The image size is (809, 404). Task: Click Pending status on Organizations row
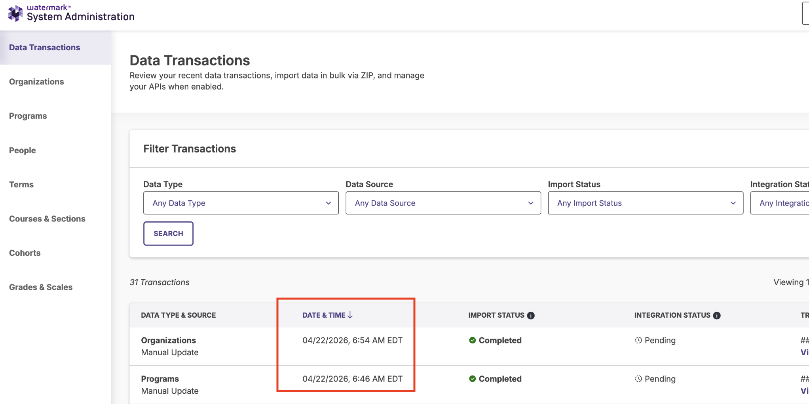660,341
